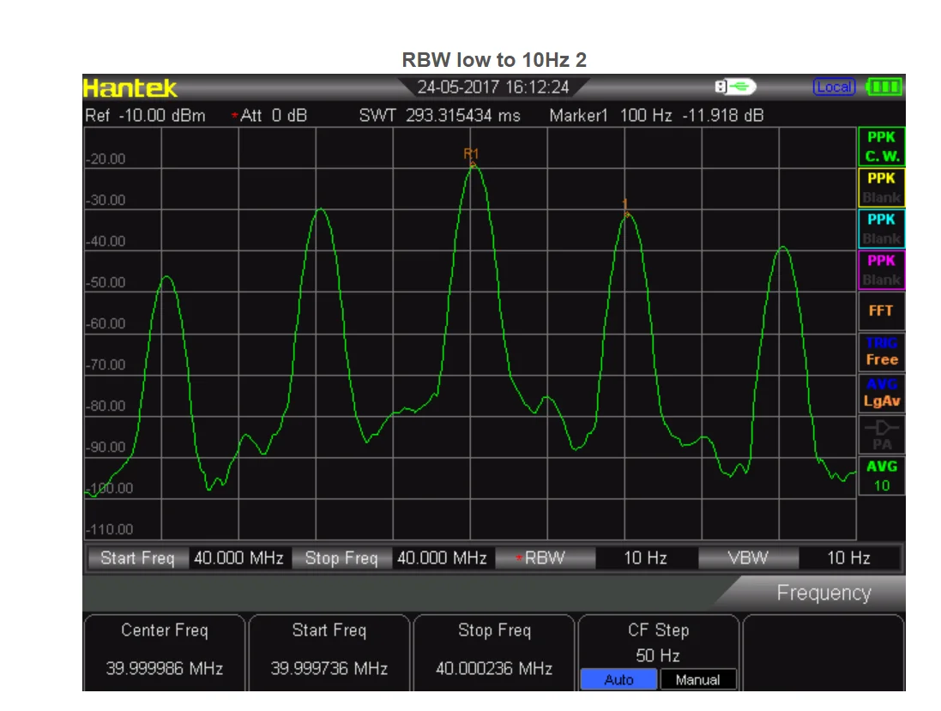Open the CF Step softkey

click(x=658, y=652)
